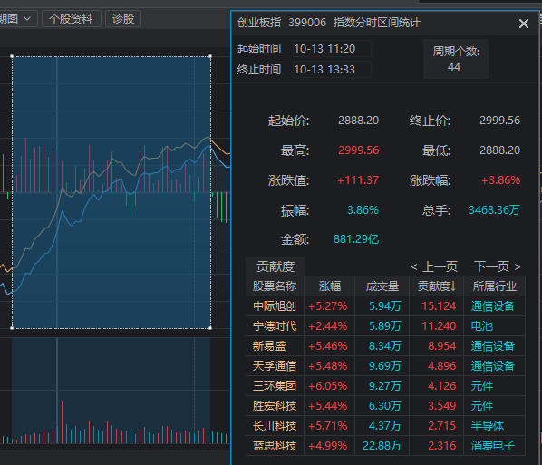The width and height of the screenshot is (542, 465).
Task: Select the 三环集团 stock row
Action: point(385,386)
